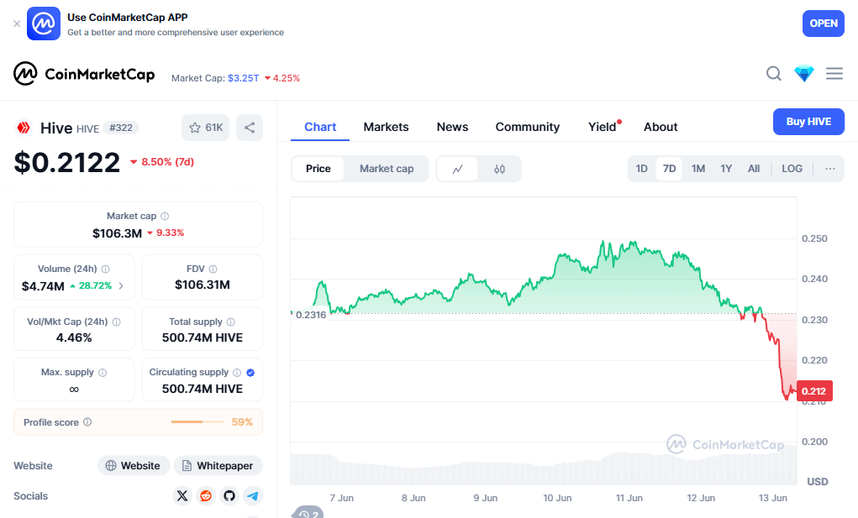
Task: Open the News tab
Action: [x=452, y=127]
